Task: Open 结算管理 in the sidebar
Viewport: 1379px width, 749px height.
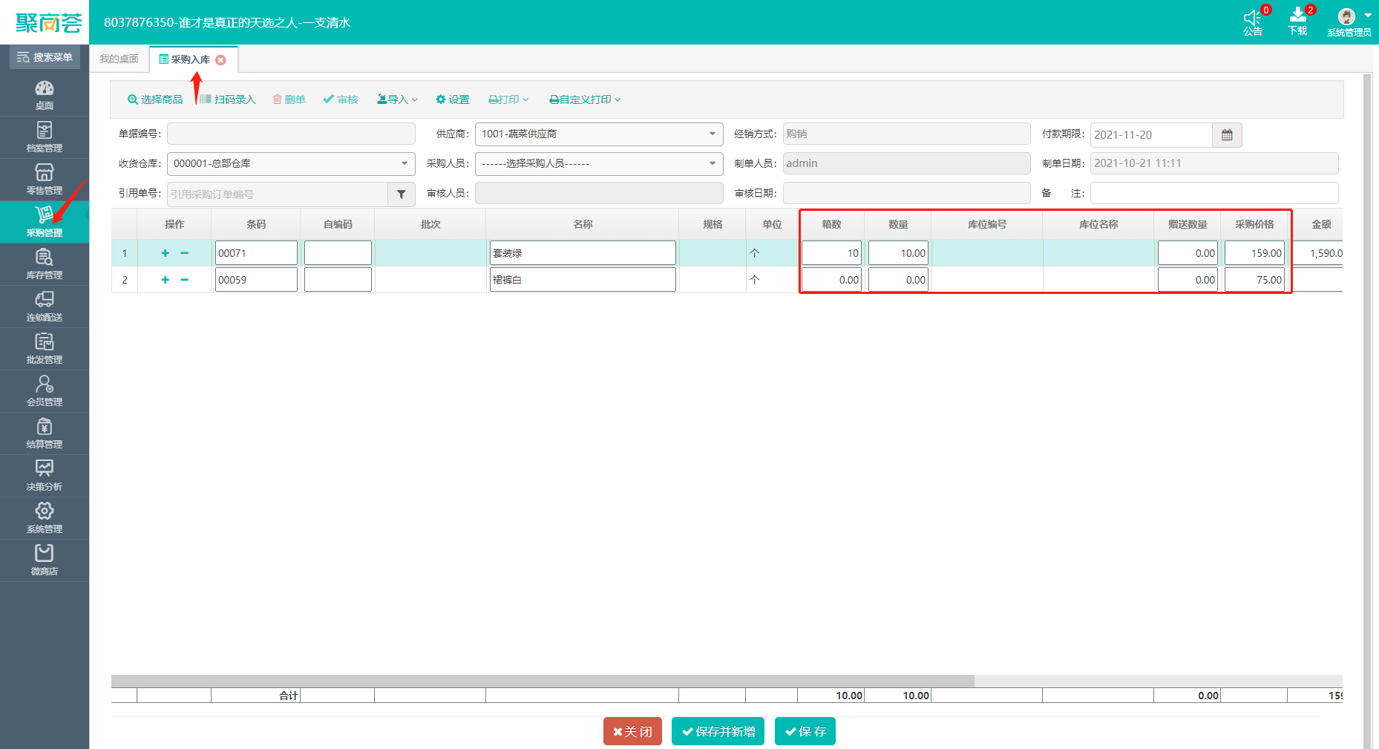Action: pos(45,434)
